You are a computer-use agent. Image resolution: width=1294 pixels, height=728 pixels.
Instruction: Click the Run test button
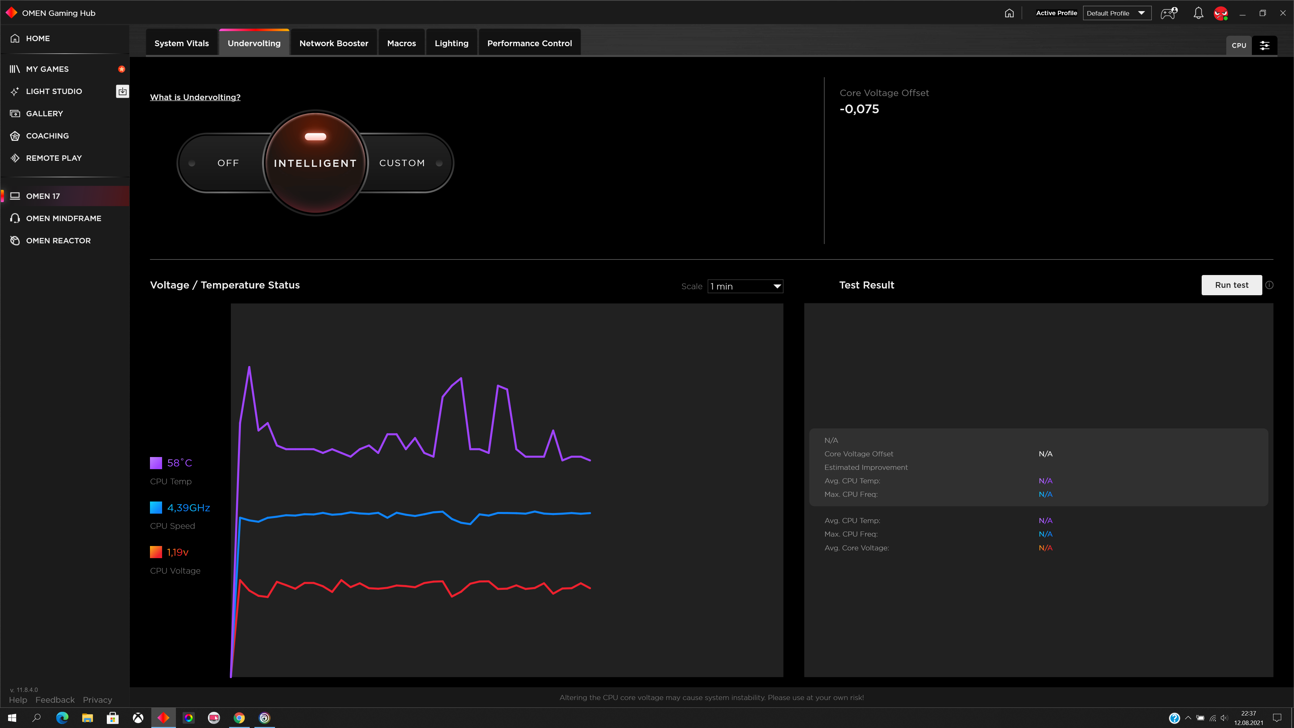pyautogui.click(x=1231, y=285)
